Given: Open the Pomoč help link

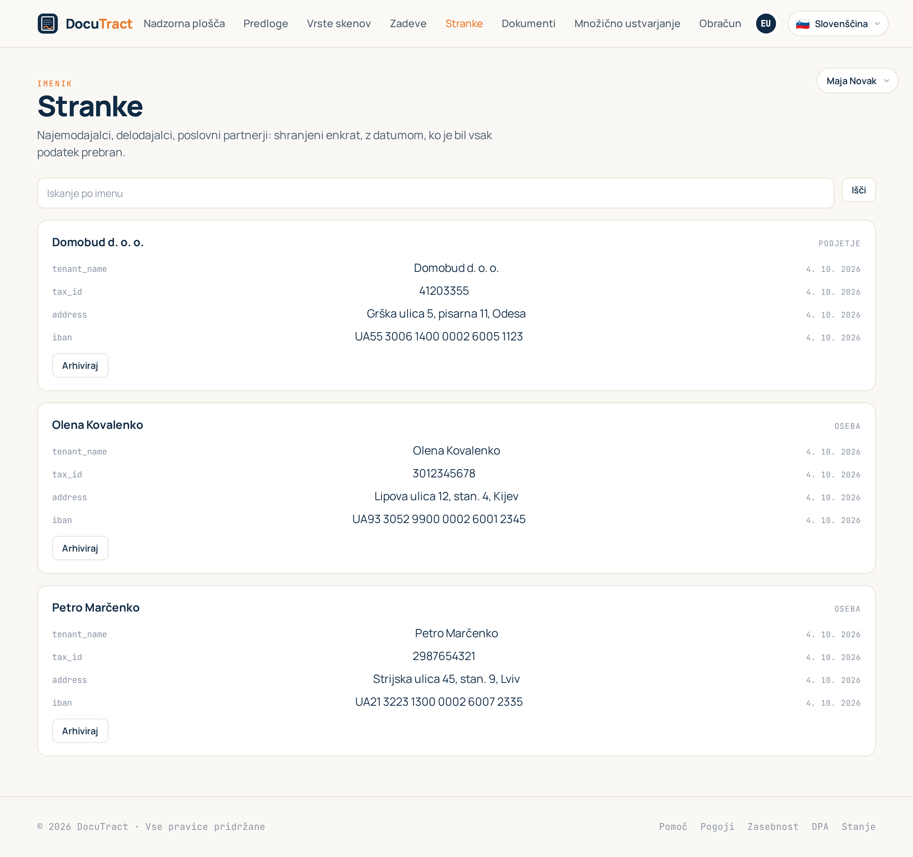Looking at the screenshot, I should 673,827.
